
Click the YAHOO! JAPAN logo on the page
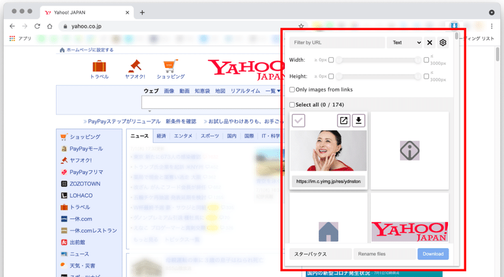[x=246, y=70]
